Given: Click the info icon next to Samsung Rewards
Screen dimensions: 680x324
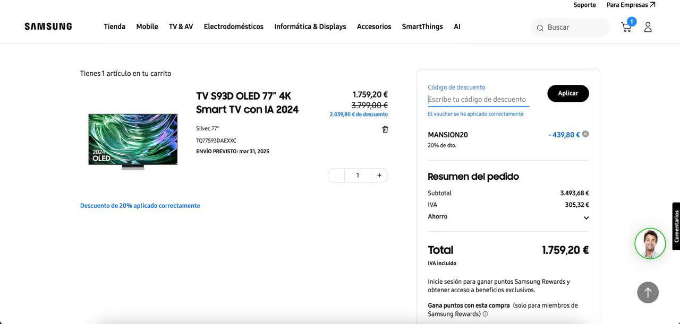Looking at the screenshot, I should click(x=485, y=314).
